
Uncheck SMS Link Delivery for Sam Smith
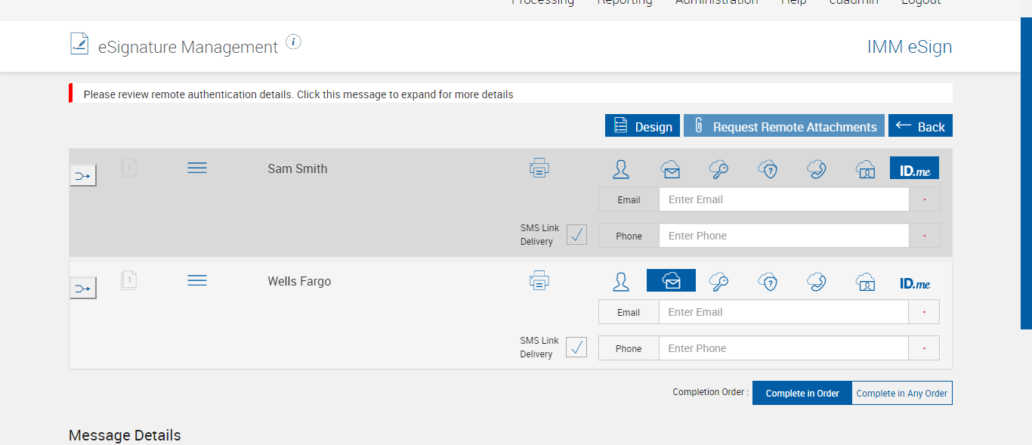pyautogui.click(x=576, y=235)
